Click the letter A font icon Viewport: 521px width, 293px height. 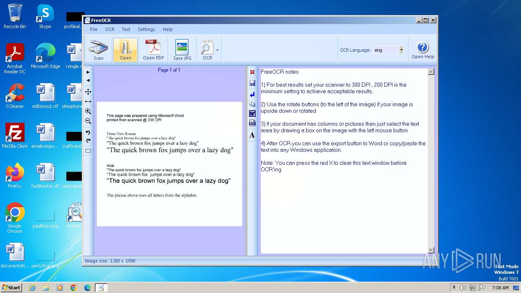click(x=252, y=135)
